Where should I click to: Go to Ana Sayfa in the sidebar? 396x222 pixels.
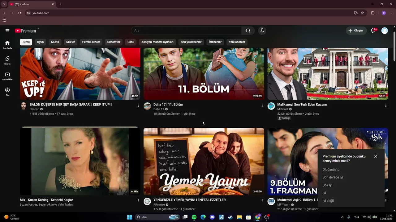(x=7, y=45)
